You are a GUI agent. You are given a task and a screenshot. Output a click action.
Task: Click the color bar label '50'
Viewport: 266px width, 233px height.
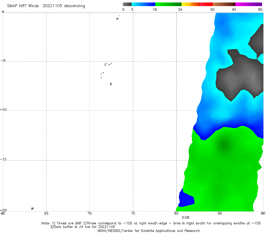click(212, 10)
